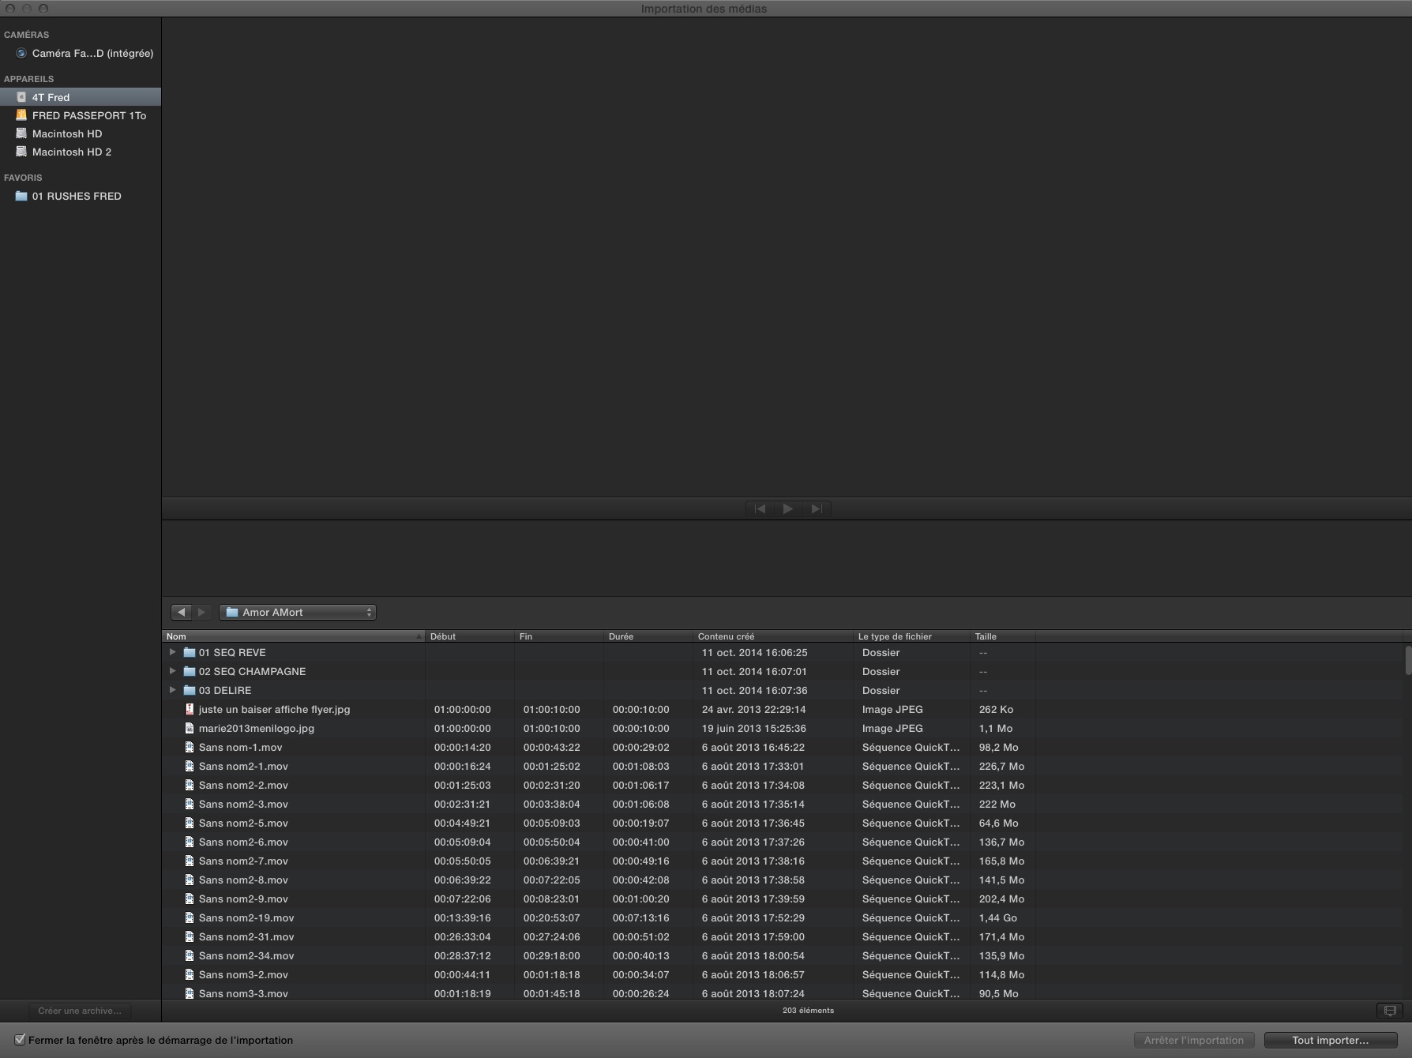Click the Arrêter l'importation button

[1194, 1041]
